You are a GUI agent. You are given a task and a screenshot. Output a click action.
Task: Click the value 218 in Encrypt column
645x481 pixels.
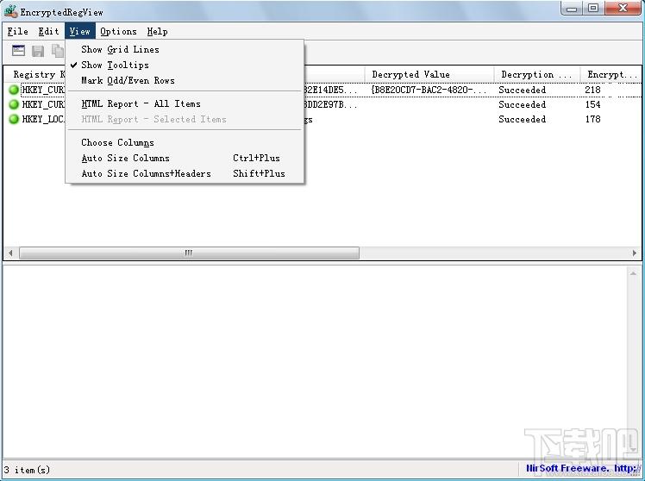click(592, 90)
